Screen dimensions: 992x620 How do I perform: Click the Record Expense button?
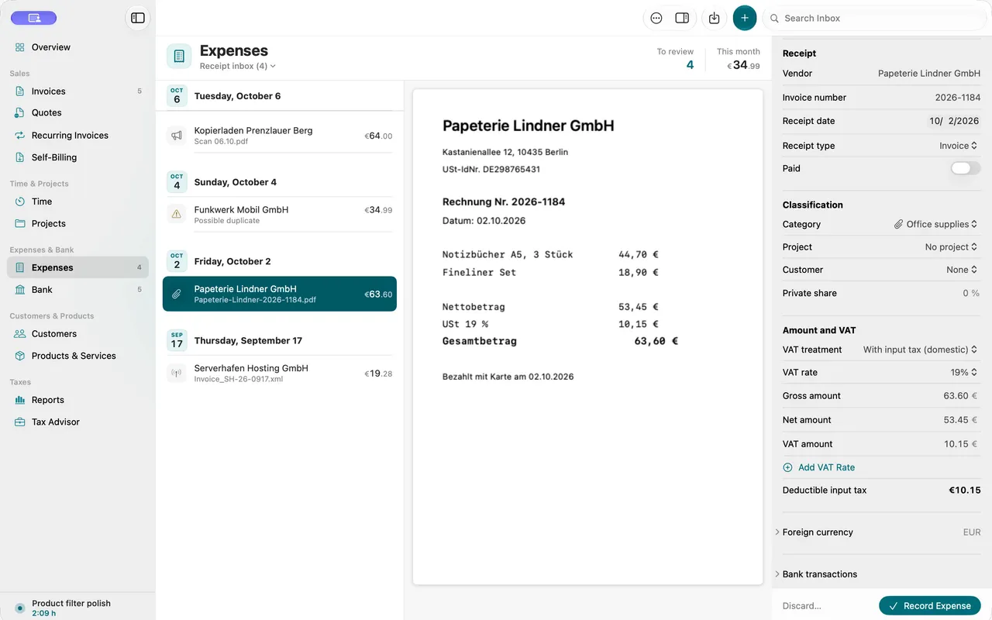point(930,606)
